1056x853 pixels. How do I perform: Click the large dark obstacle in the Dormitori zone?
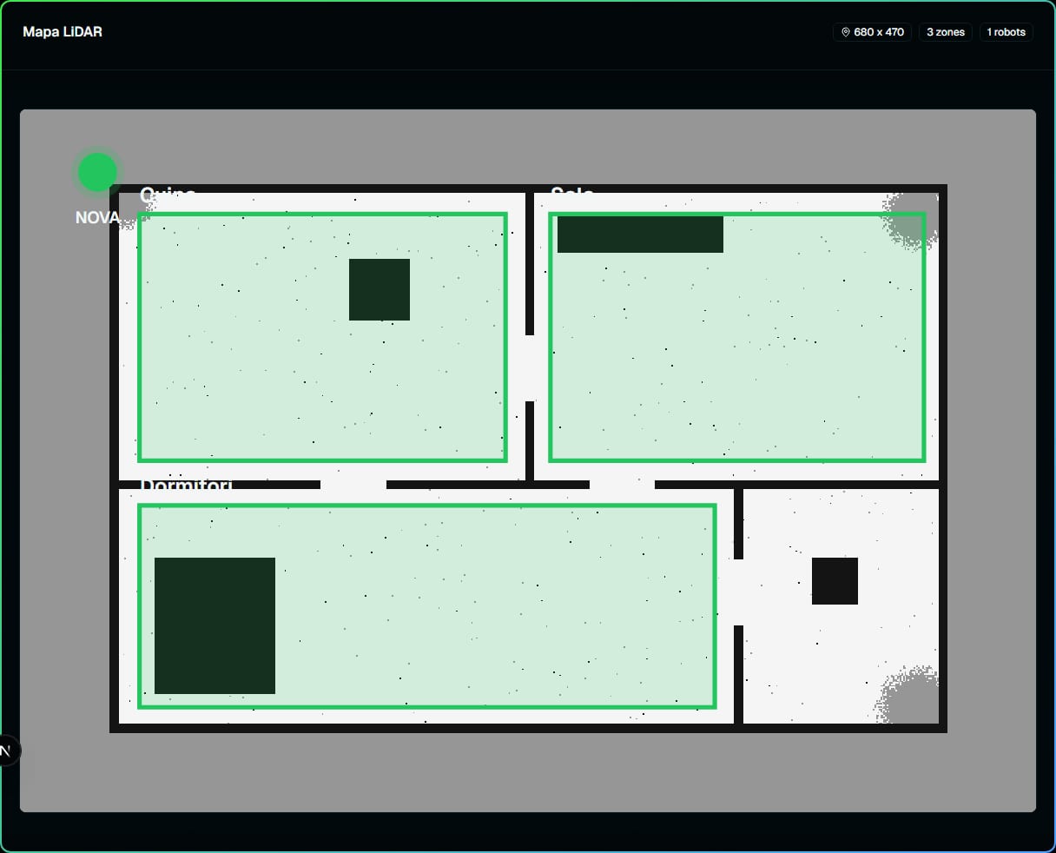[x=214, y=625]
